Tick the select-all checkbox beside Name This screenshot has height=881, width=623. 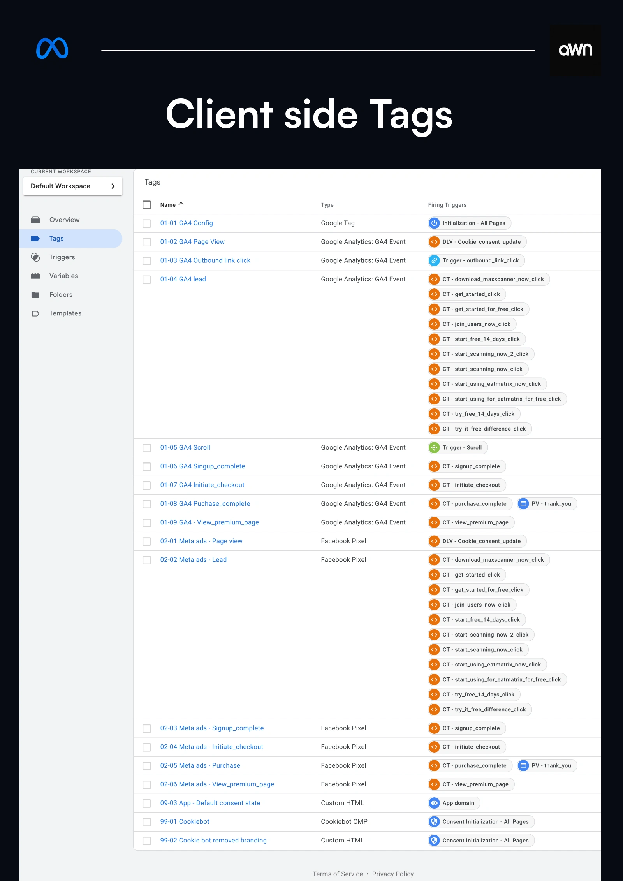(147, 205)
